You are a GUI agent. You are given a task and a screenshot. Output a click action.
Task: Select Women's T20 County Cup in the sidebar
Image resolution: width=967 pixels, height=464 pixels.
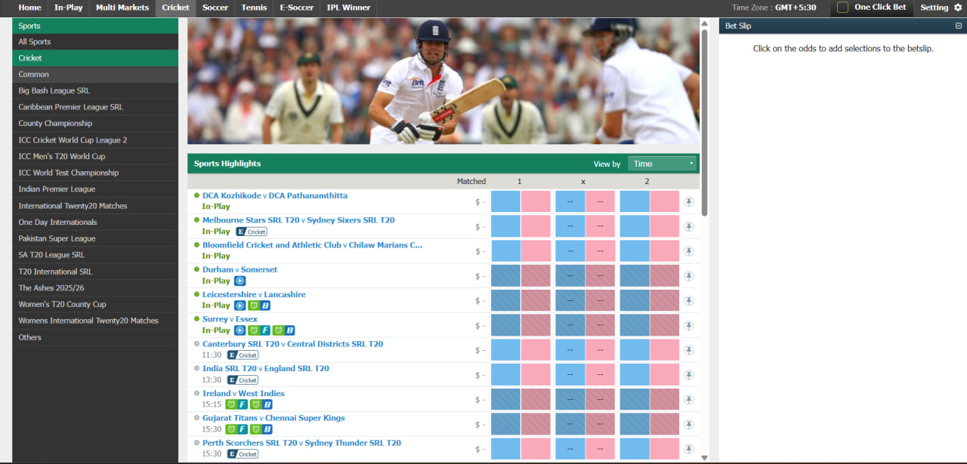tap(95, 304)
